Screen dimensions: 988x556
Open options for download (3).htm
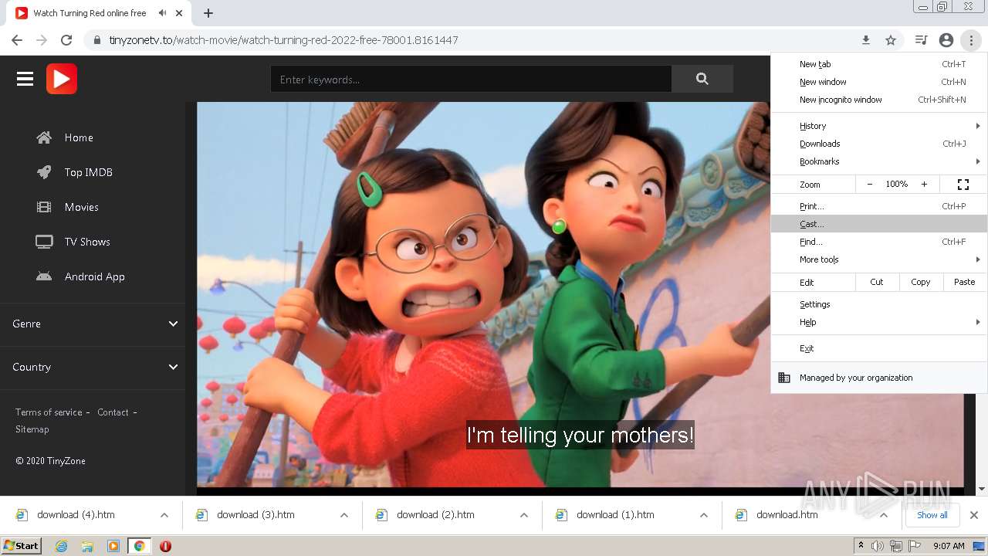[344, 515]
